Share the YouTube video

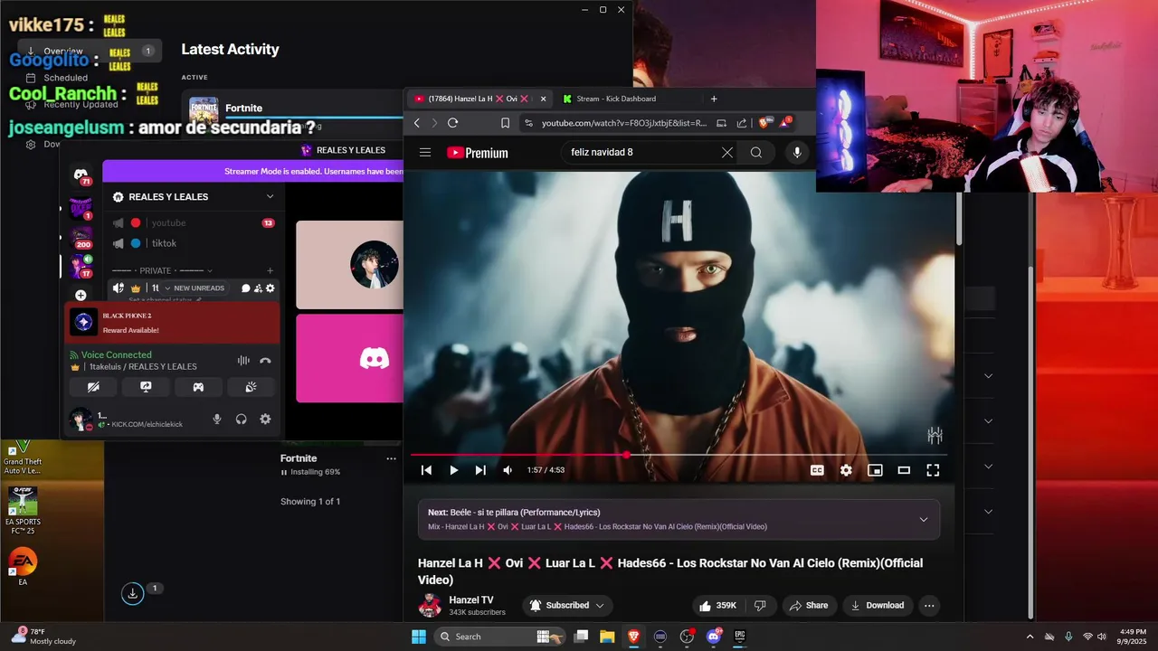[x=809, y=606]
